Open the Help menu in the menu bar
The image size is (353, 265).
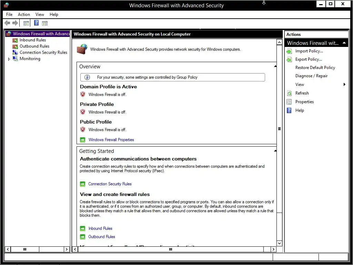pos(54,14)
